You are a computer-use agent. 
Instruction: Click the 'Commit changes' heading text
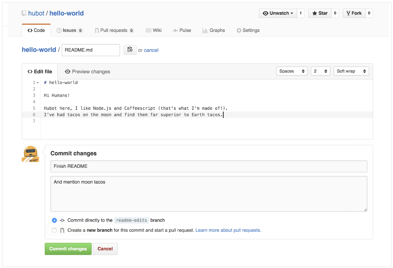click(74, 153)
